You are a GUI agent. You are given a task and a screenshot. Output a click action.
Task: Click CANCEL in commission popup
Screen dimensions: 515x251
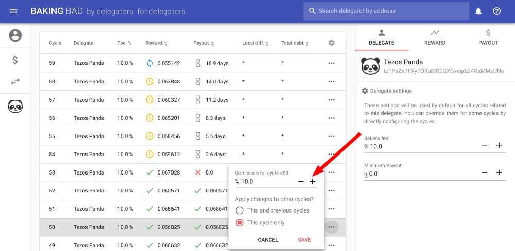point(268,240)
